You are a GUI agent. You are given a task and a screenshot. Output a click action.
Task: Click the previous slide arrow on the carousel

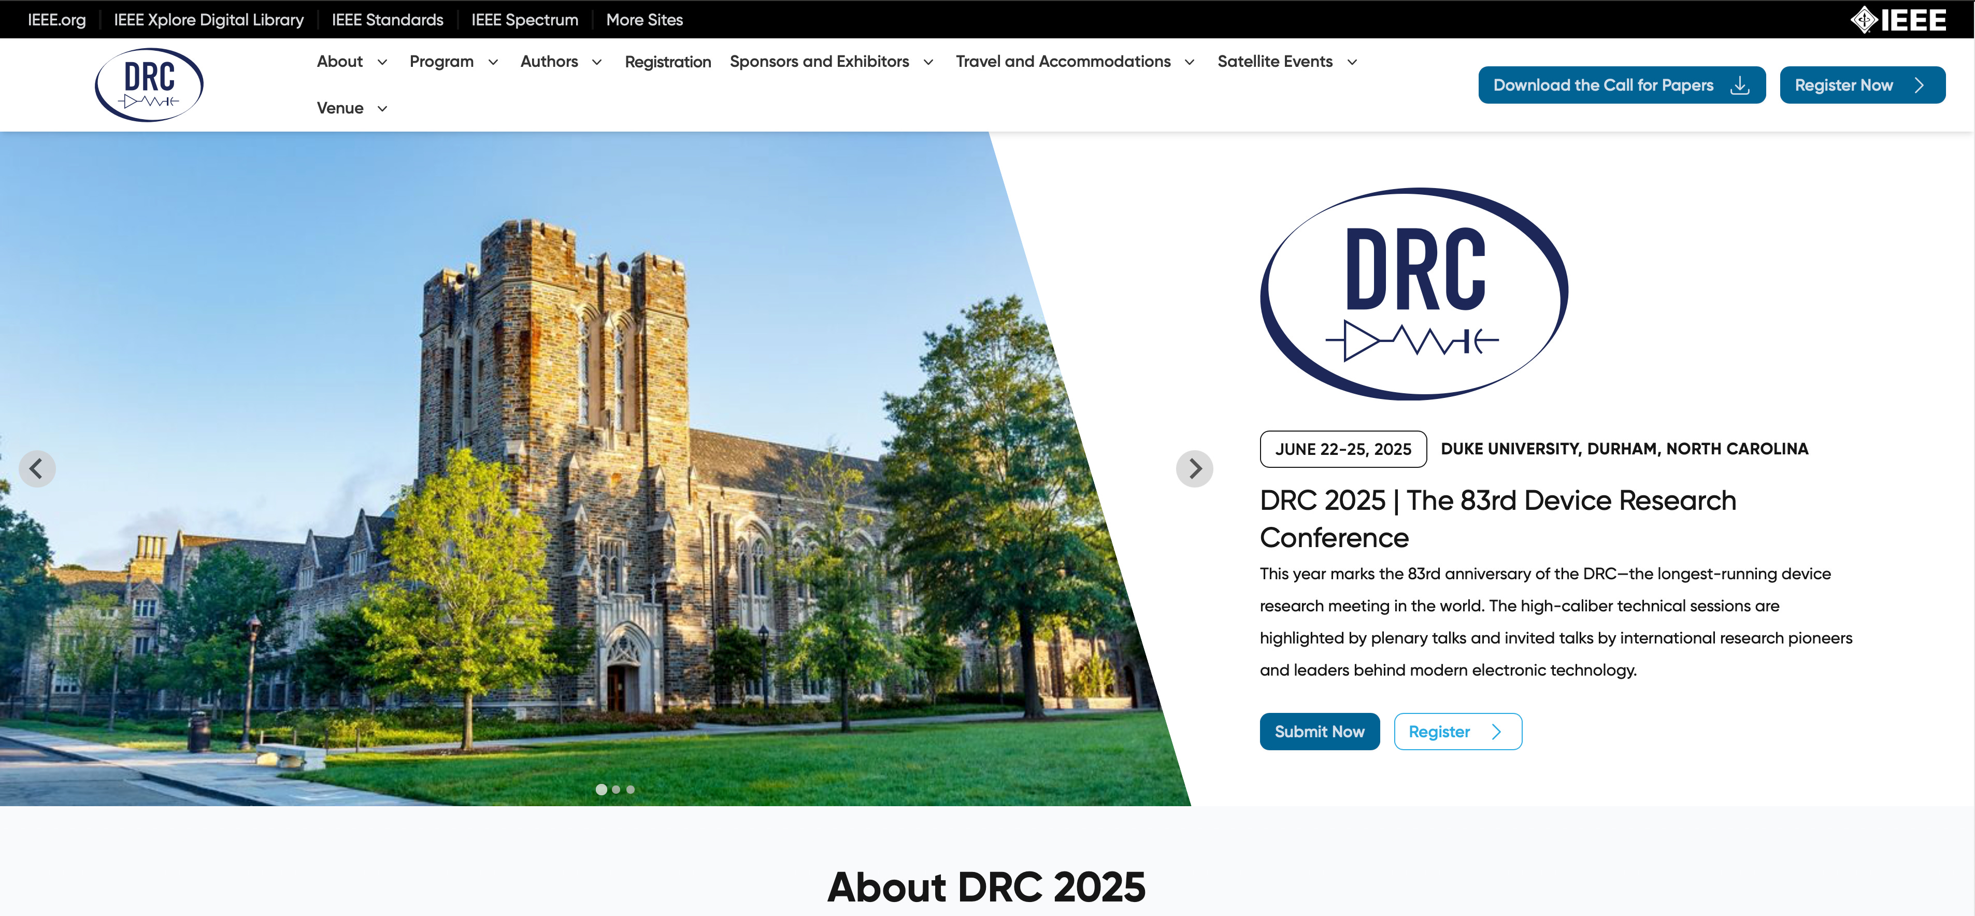click(37, 468)
